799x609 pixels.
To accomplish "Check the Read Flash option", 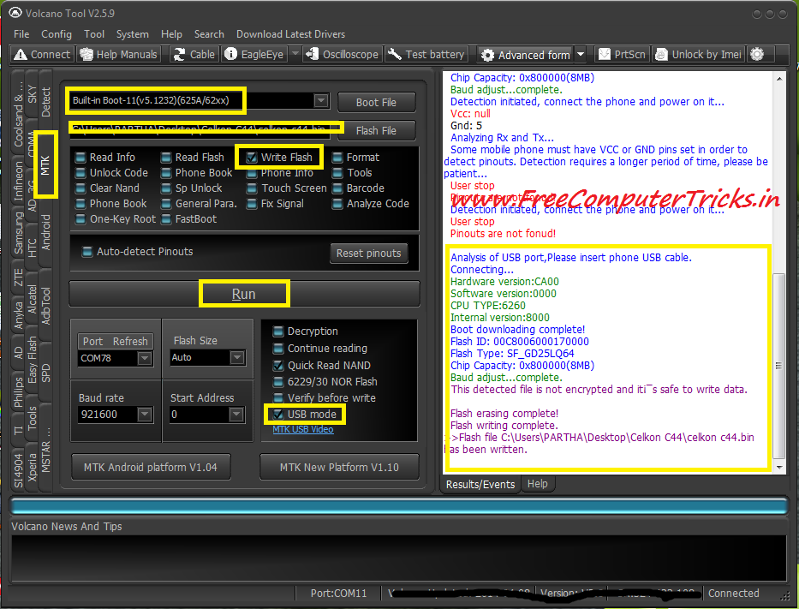I will pos(166,158).
